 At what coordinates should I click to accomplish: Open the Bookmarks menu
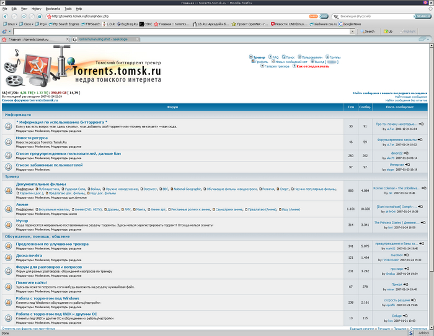(x=53, y=9)
